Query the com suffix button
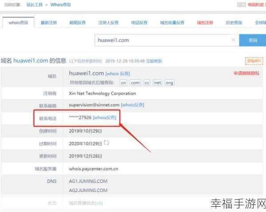The height and width of the screenshot is (212, 266). (x=135, y=83)
